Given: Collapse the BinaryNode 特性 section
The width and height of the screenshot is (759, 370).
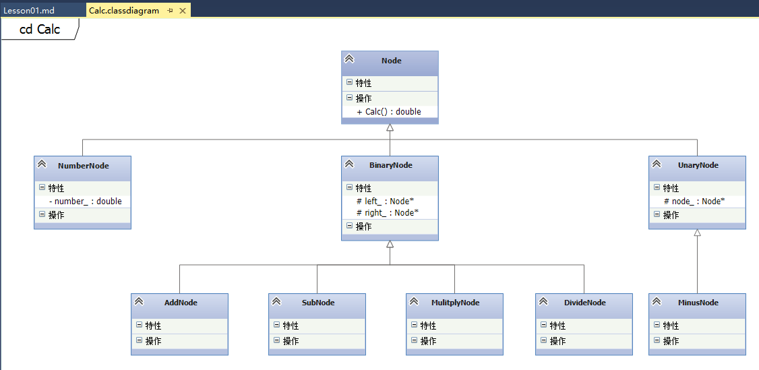Looking at the screenshot, I should 349,187.
